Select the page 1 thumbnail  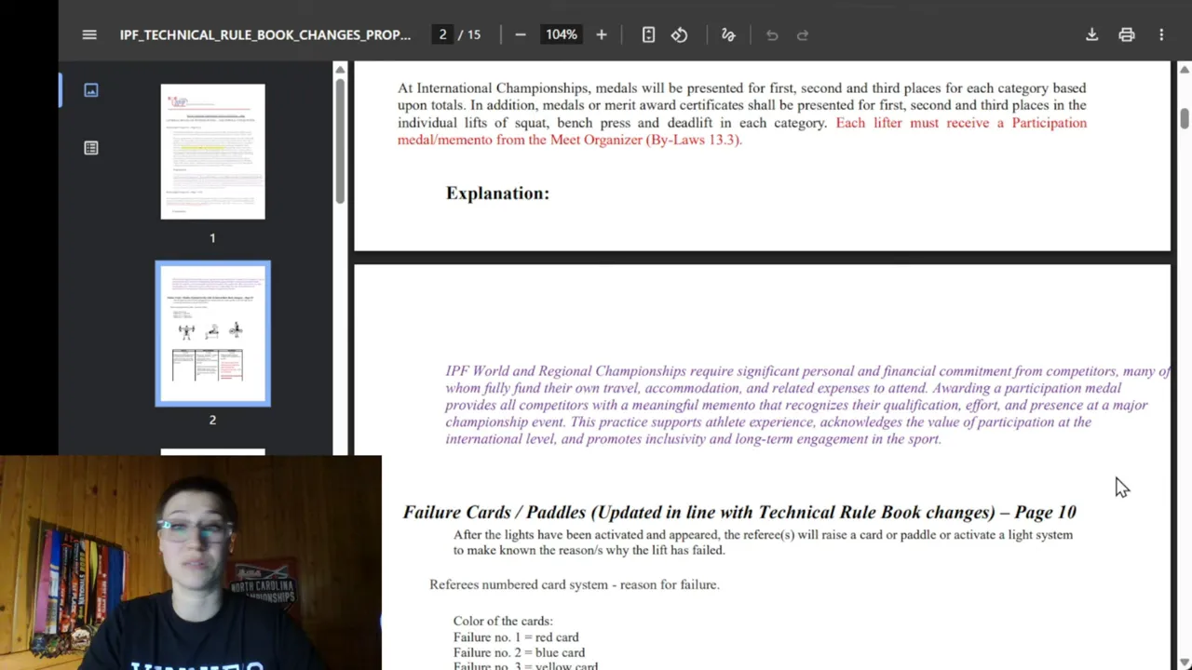(x=212, y=151)
